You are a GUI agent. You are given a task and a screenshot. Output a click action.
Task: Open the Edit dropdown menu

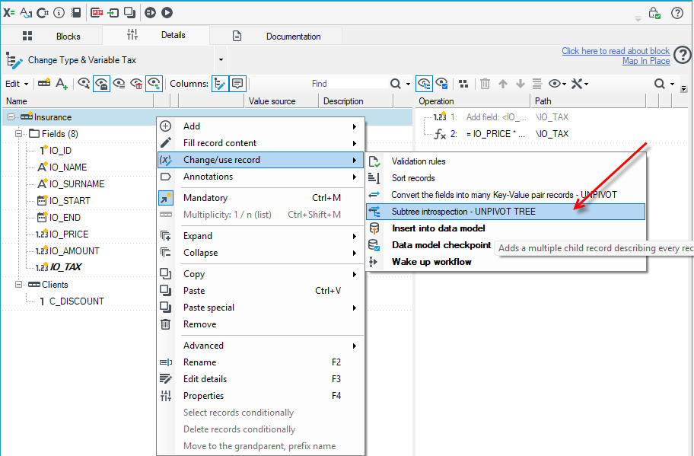pyautogui.click(x=17, y=84)
